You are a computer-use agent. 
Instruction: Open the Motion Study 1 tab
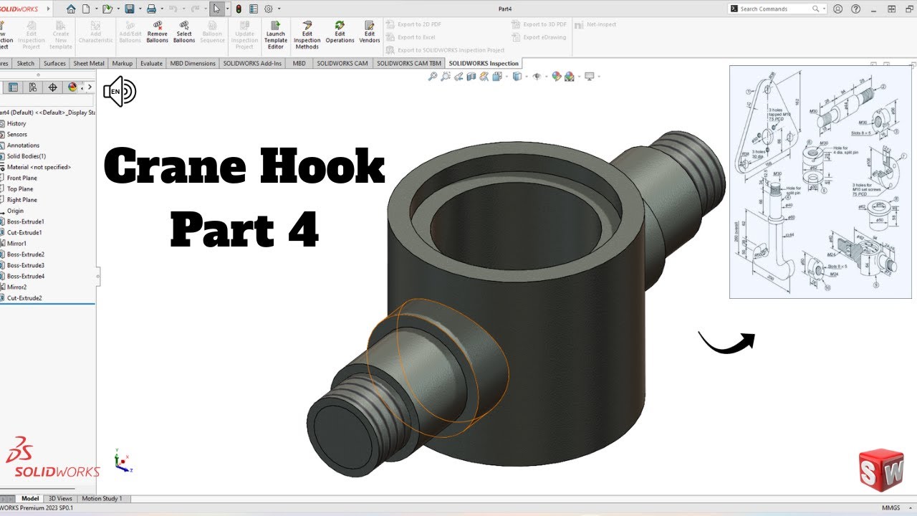pyautogui.click(x=102, y=498)
